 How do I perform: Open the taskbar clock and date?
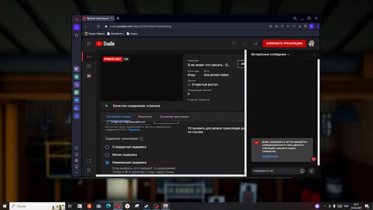coord(356,206)
